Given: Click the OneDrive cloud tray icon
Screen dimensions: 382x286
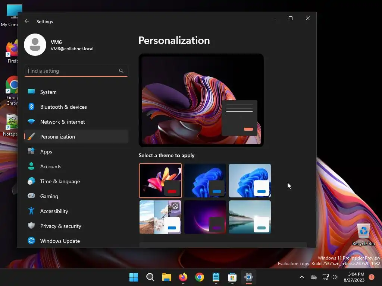Looking at the screenshot, I should pos(314,277).
